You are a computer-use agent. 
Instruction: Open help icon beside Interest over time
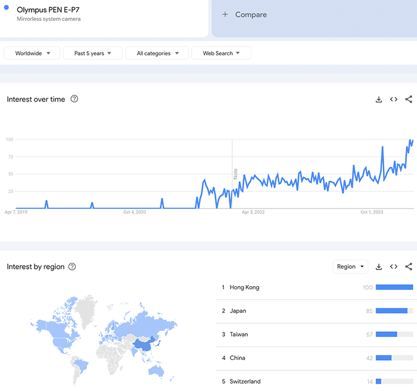pos(74,99)
